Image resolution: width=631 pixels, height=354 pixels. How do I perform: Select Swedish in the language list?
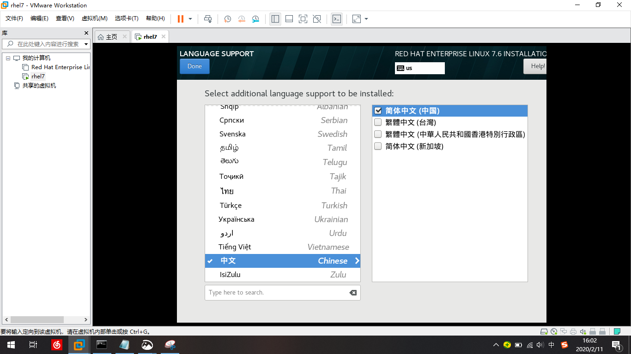(283, 134)
